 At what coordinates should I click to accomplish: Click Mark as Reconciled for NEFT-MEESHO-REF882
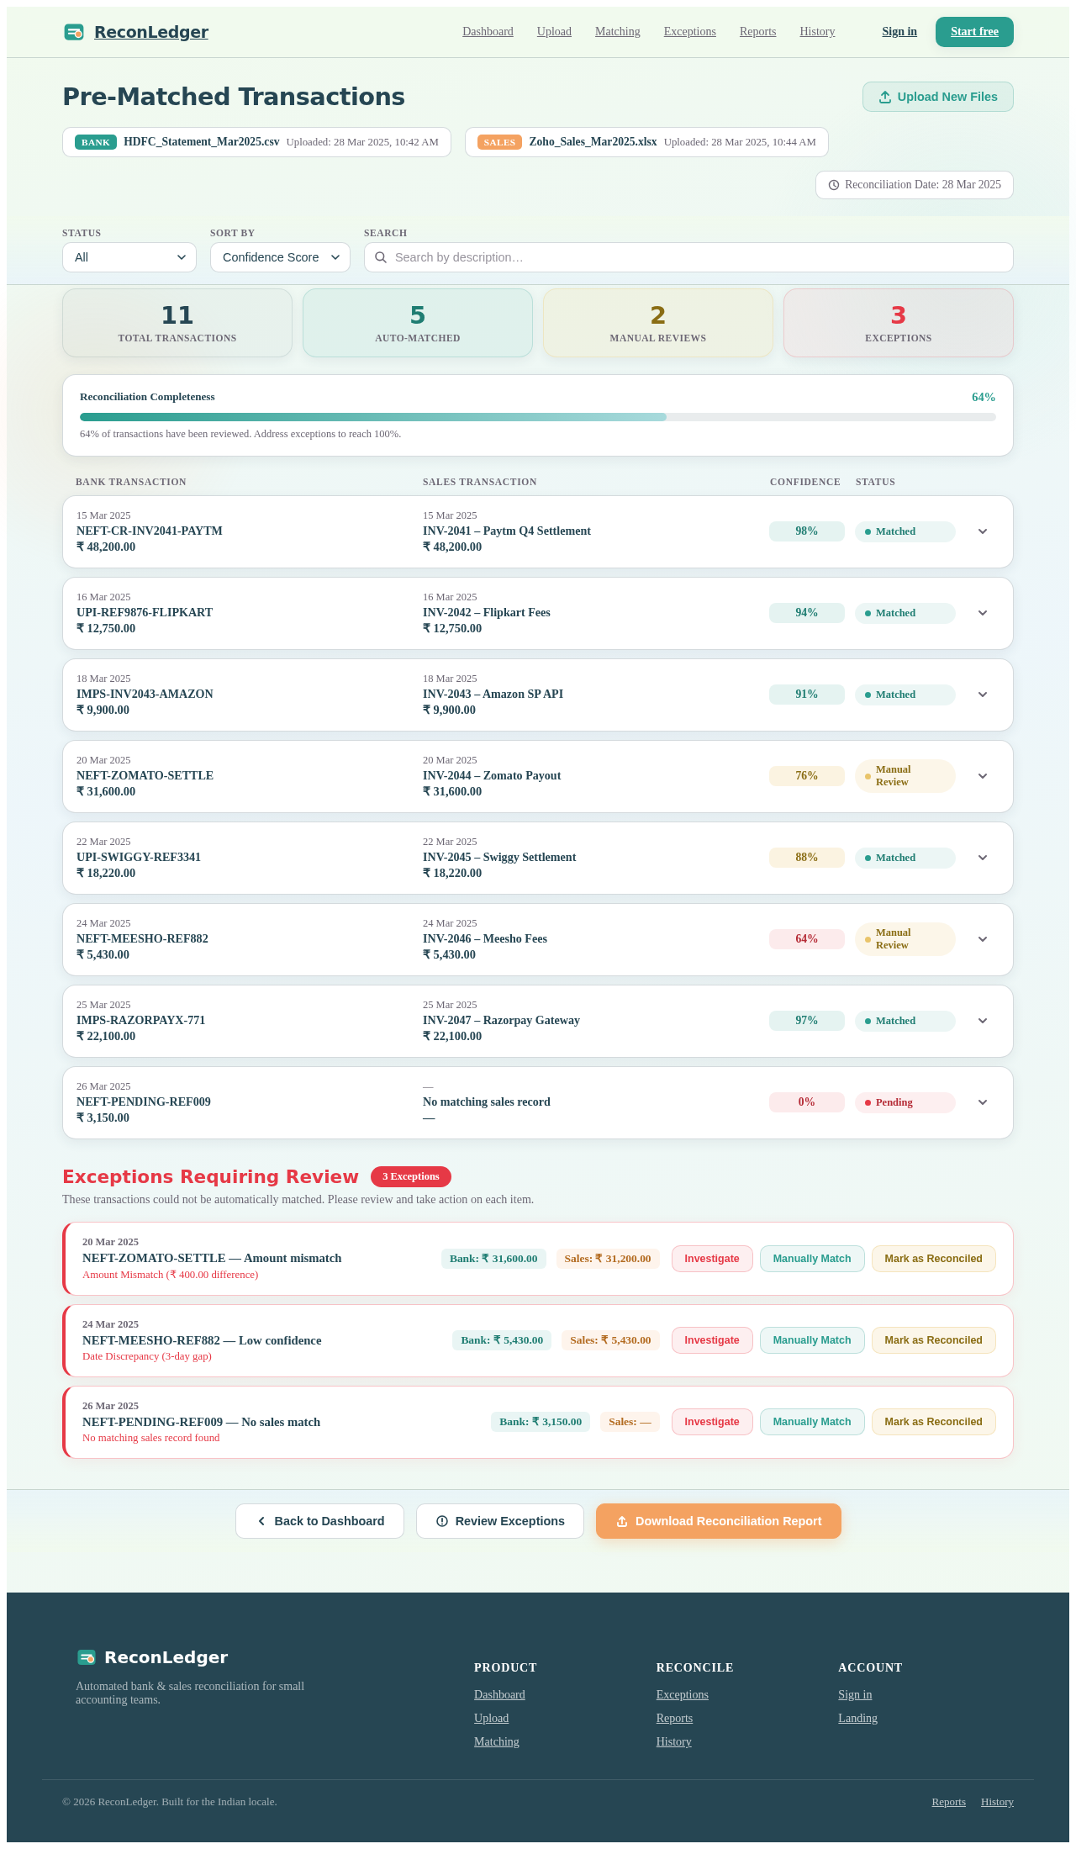click(x=933, y=1340)
